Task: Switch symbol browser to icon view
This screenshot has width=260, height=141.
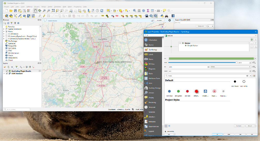Action: point(166,126)
